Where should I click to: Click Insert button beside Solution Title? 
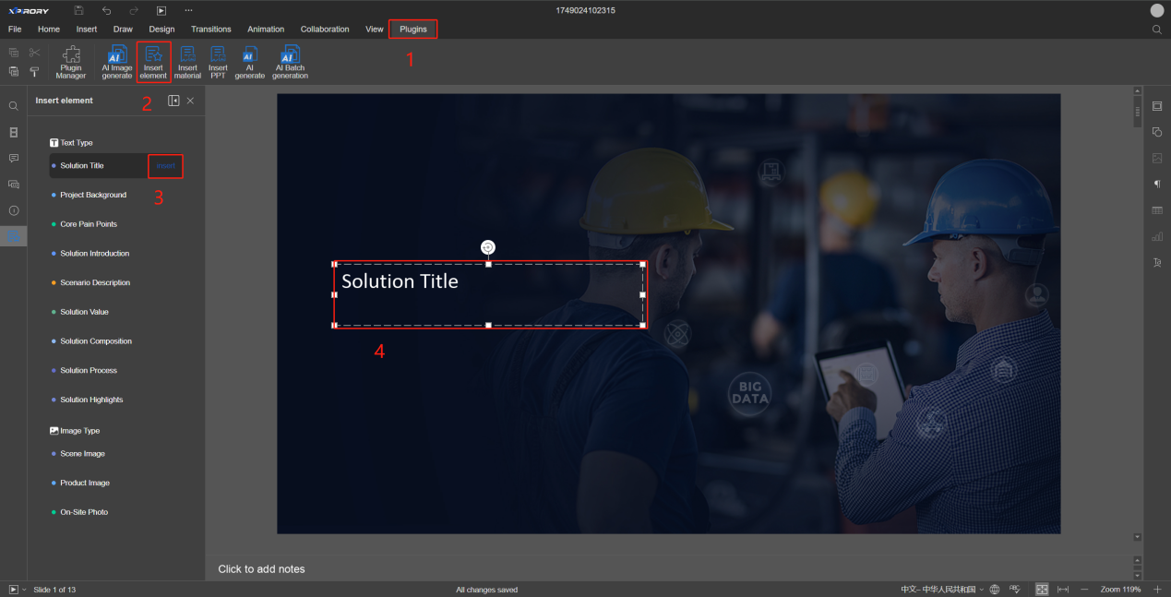coord(165,166)
